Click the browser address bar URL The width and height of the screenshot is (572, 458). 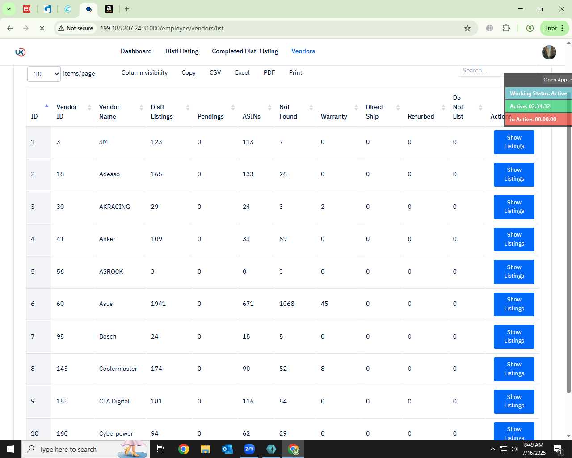162,28
